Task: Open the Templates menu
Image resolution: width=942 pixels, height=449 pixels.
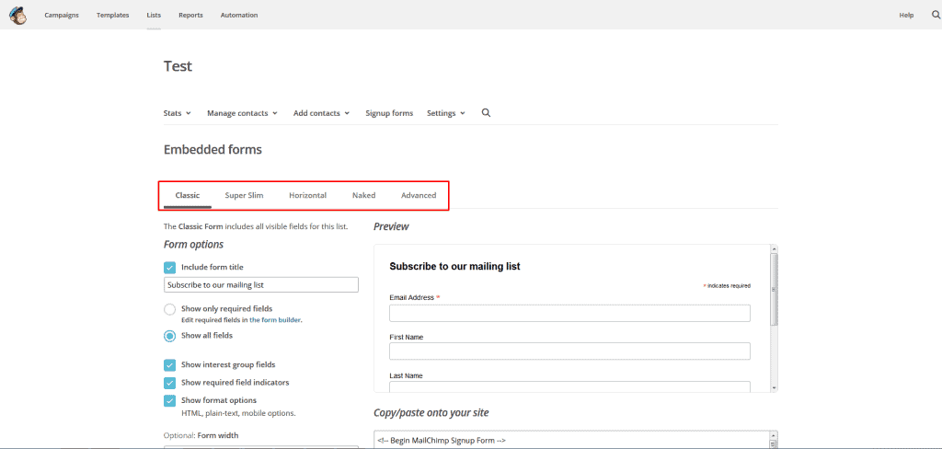Action: coord(112,15)
